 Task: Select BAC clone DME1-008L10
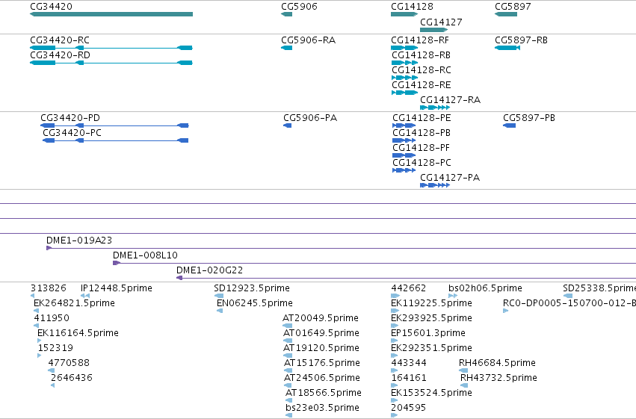pyautogui.click(x=374, y=263)
